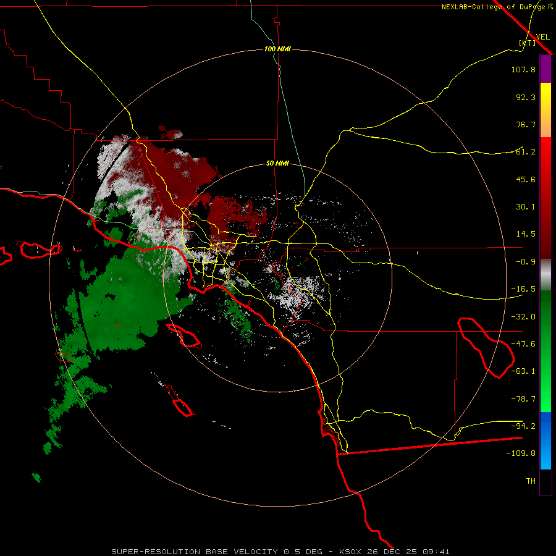The width and height of the screenshot is (556, 556).
Task: Click the 14.5 scale value
Action: [526, 234]
